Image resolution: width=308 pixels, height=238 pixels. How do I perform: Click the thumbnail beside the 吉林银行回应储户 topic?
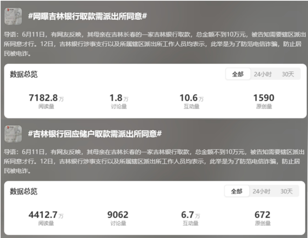click(13, 134)
